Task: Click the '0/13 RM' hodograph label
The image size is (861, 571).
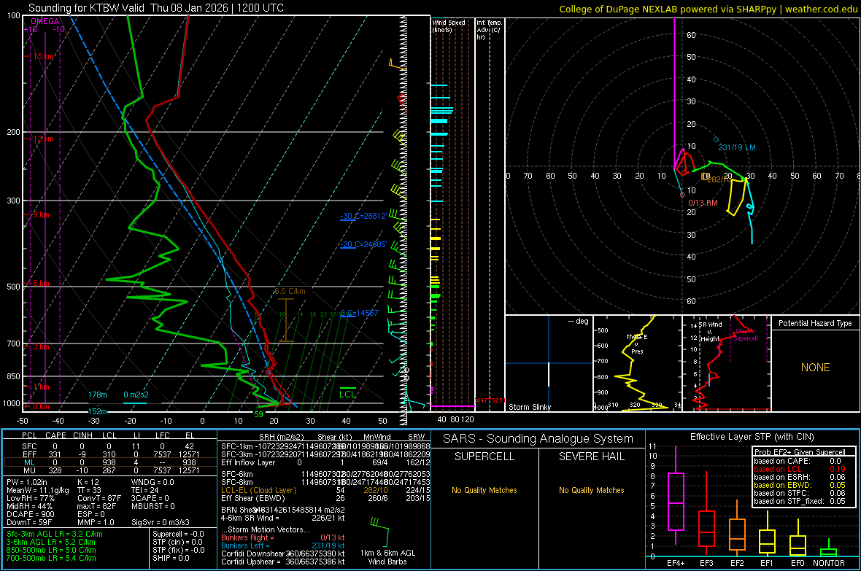Action: tap(703, 203)
